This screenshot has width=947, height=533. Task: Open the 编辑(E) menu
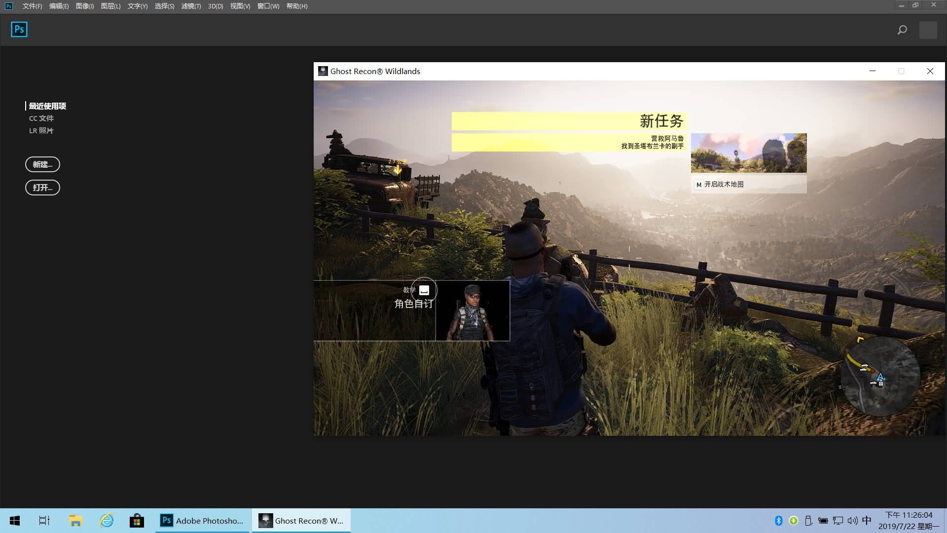pos(59,6)
